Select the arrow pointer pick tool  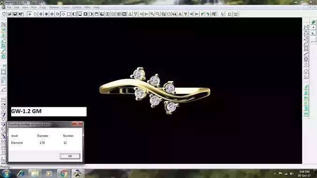point(223,14)
